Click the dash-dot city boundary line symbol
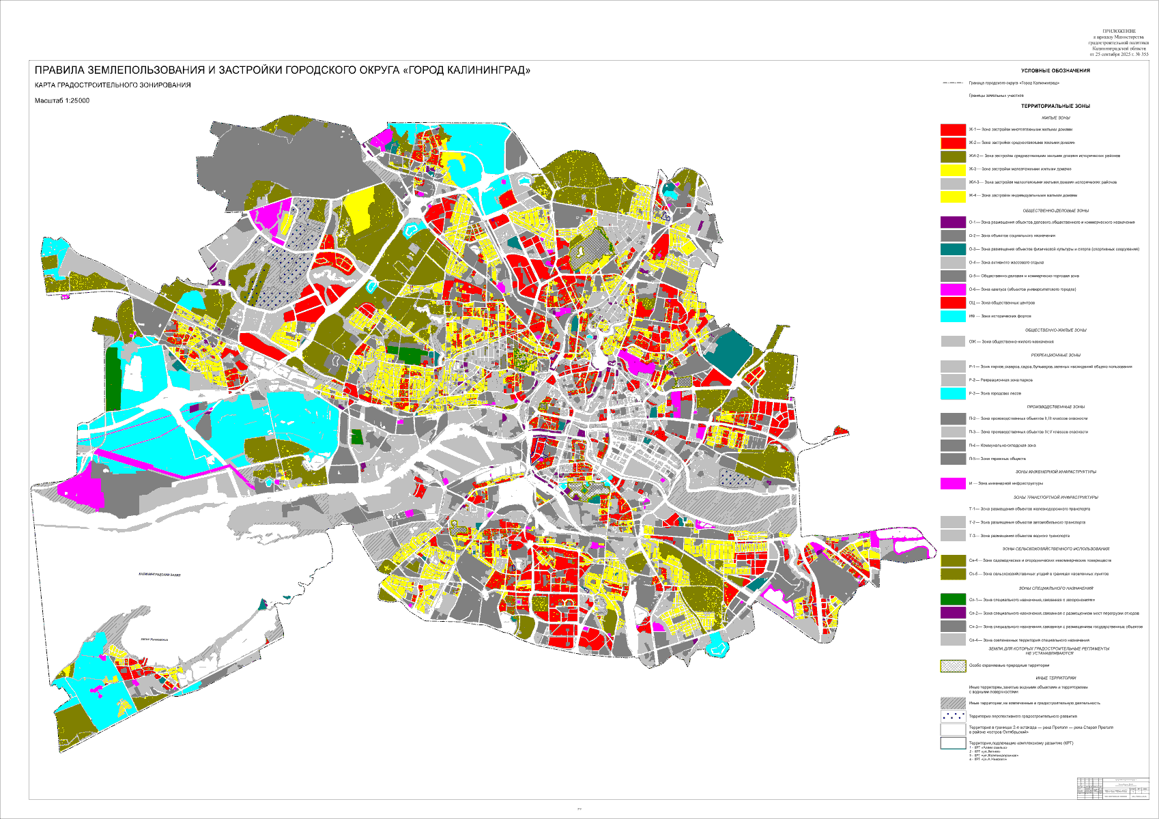1159x819 pixels. [953, 83]
